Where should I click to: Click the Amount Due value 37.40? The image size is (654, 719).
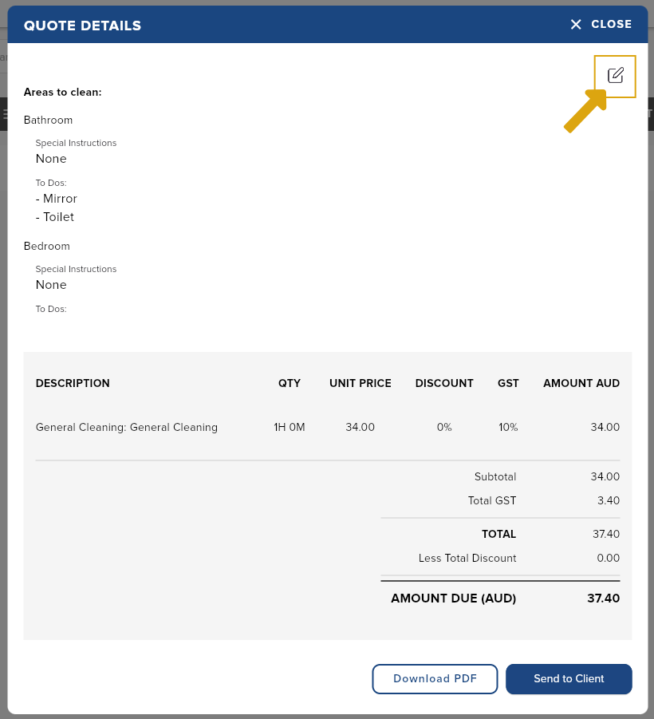tap(603, 599)
